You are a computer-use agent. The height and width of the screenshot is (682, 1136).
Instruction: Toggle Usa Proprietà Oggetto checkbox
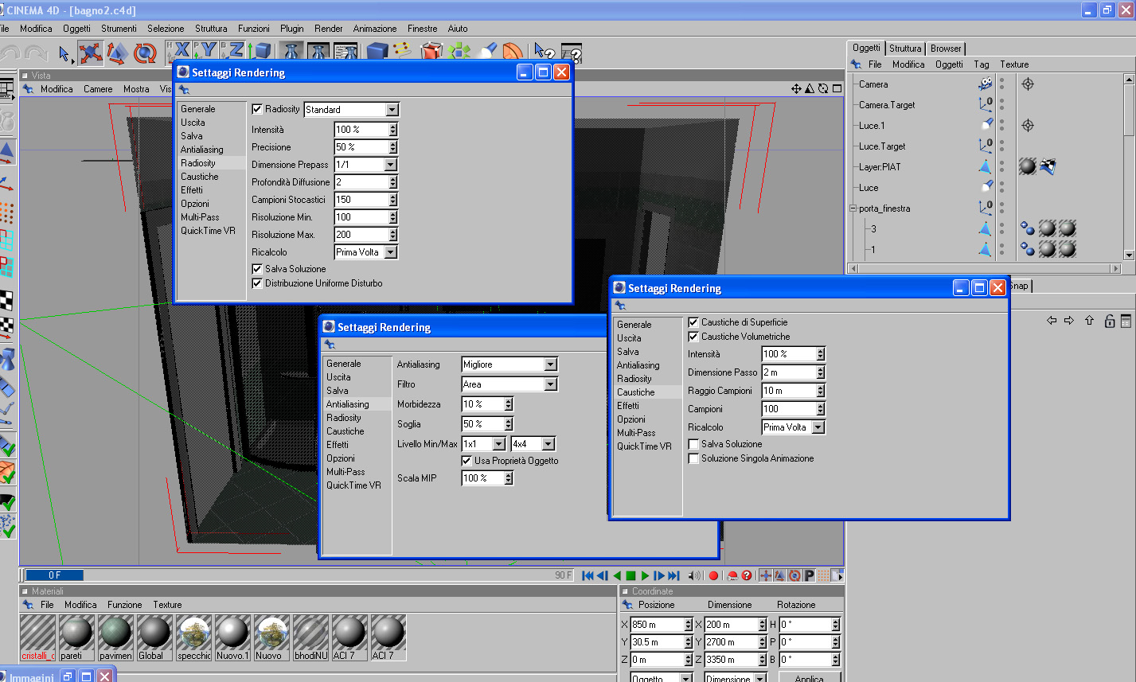tap(467, 461)
